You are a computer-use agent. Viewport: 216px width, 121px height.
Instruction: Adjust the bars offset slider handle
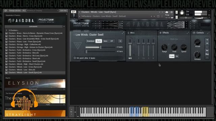coord(86,51)
